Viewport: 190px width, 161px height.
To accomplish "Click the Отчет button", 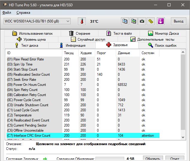I will (x=175, y=158).
